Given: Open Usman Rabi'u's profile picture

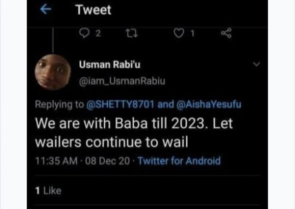Looking at the screenshot, I should (53, 72).
